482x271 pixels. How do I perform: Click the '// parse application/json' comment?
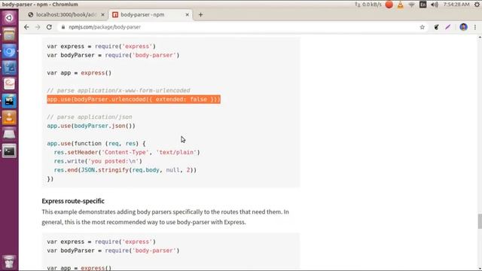click(x=90, y=117)
